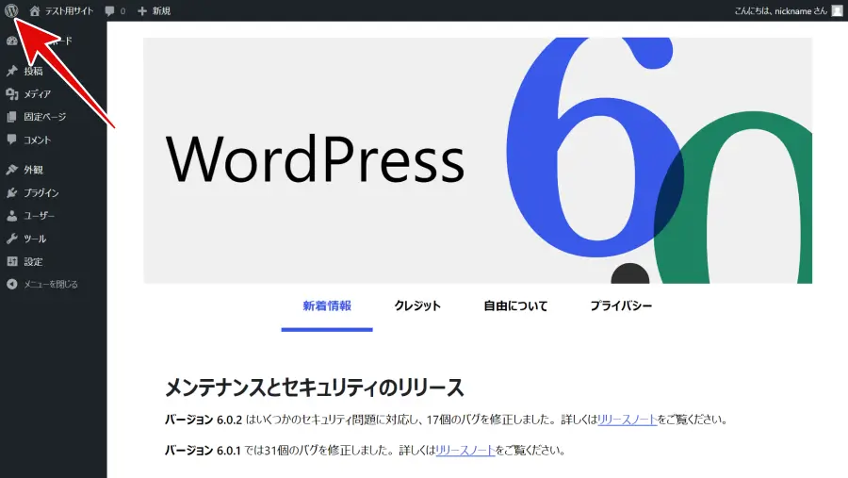
Task: Open the こんにちは、nickname さん account menu
Action: click(x=788, y=10)
